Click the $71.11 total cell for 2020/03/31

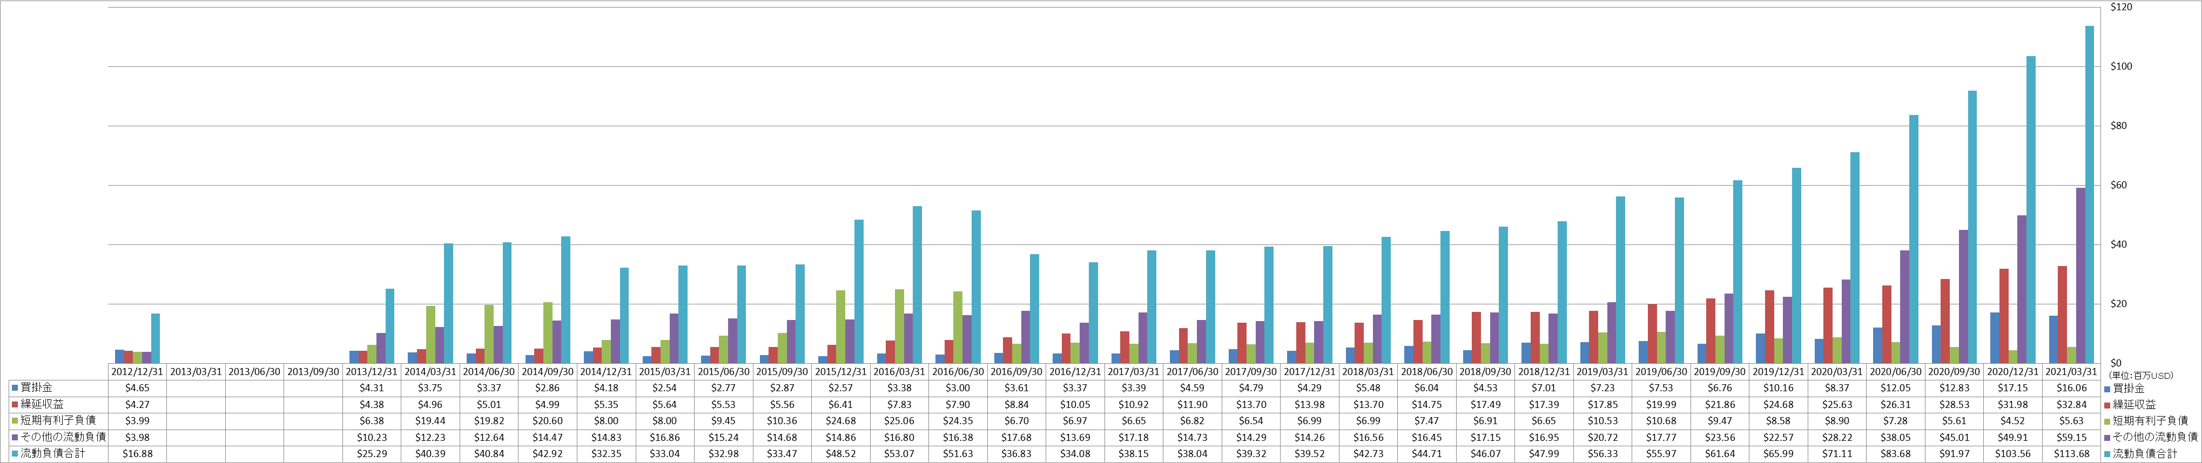(x=1837, y=453)
